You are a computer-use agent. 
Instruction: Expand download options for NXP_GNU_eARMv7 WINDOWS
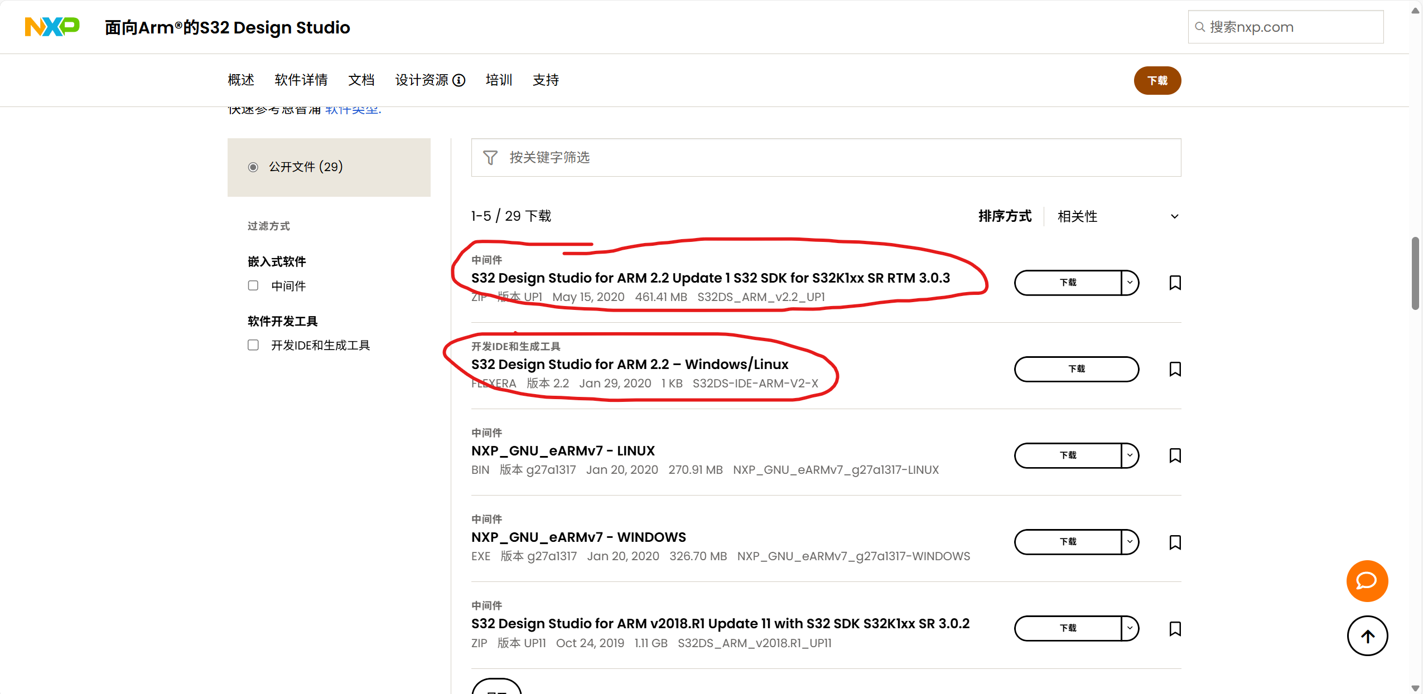[x=1130, y=542]
